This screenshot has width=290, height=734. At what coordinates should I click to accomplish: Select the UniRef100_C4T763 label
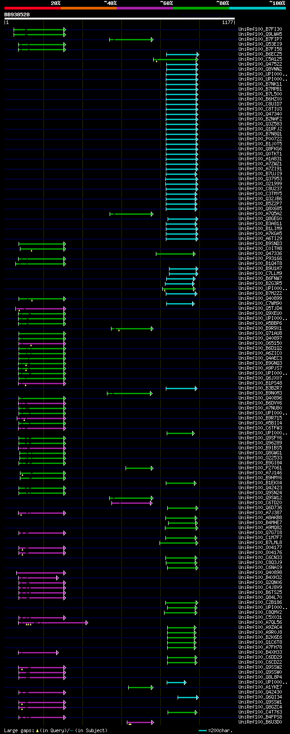260,712
